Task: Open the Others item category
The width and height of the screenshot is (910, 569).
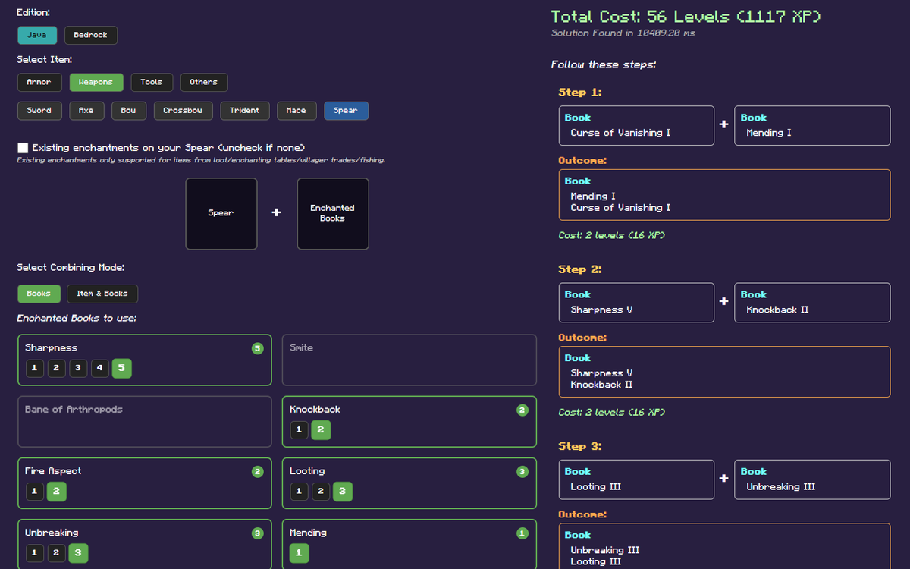Action: tap(204, 82)
